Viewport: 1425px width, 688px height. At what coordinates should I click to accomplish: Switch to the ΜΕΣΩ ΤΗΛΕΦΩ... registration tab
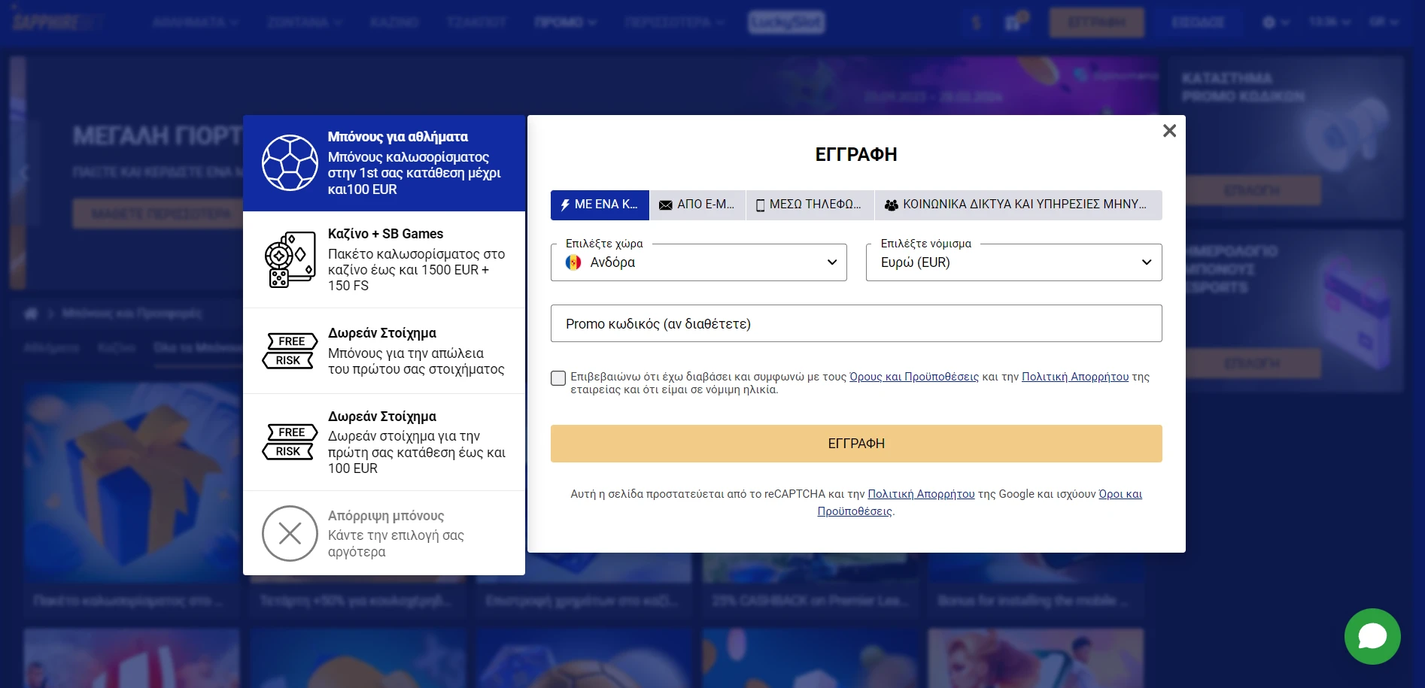click(x=810, y=205)
